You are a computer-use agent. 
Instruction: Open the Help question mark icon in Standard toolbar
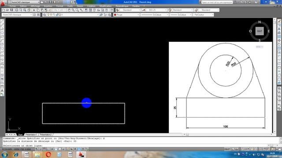point(111,10)
